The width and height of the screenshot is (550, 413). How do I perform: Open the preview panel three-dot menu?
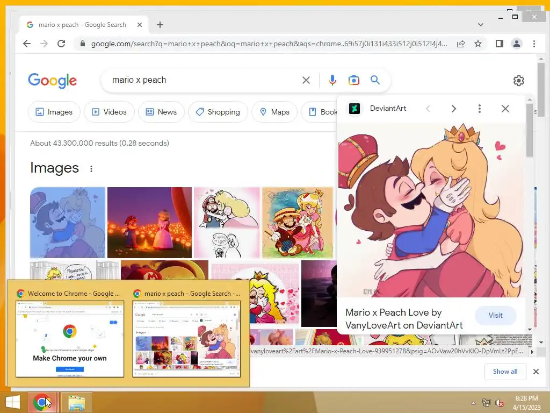(x=480, y=109)
